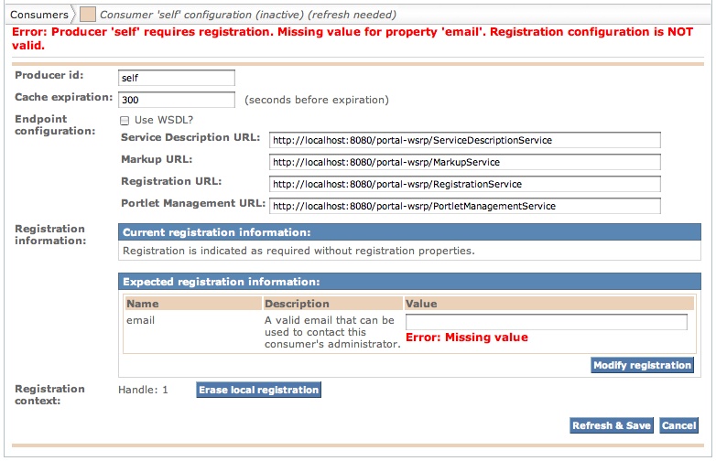Focus the Portlet Management URL field
Image resolution: width=716 pixels, height=461 pixels.
(x=465, y=206)
